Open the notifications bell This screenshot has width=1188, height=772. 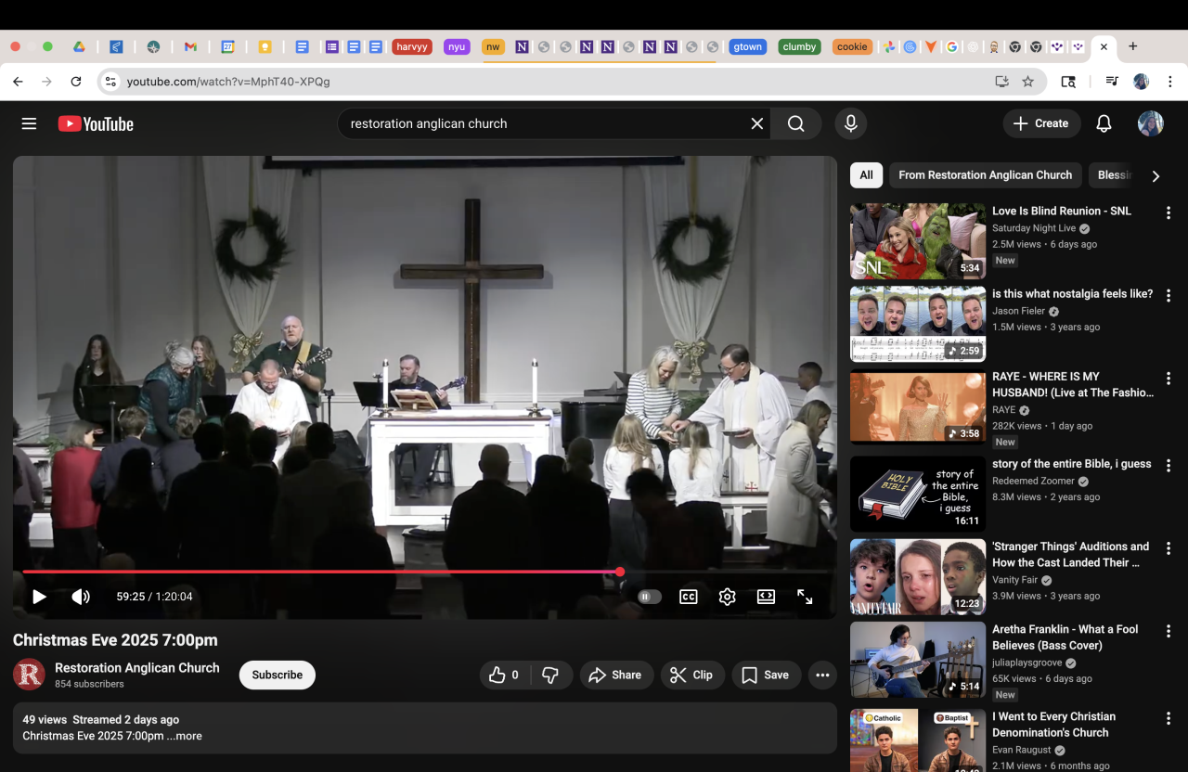1104,123
